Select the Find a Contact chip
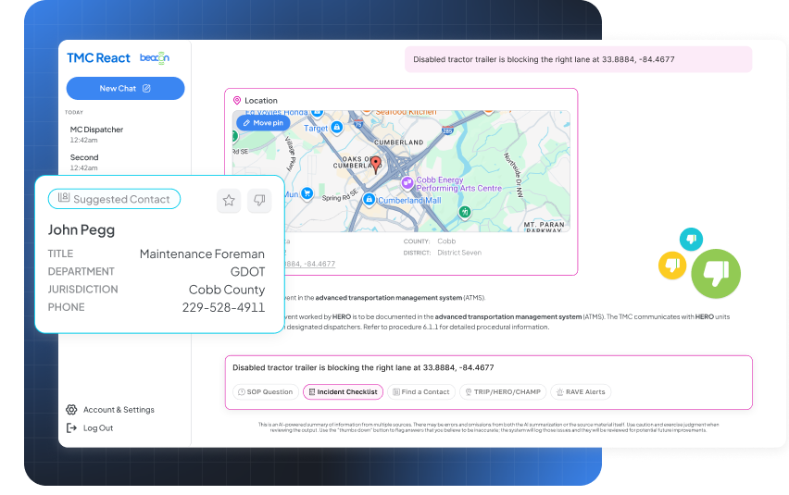Viewport: 789px width, 495px height. click(421, 392)
